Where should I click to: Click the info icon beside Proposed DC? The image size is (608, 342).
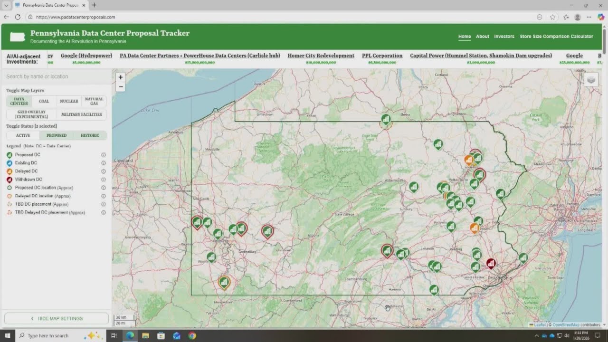pos(103,155)
